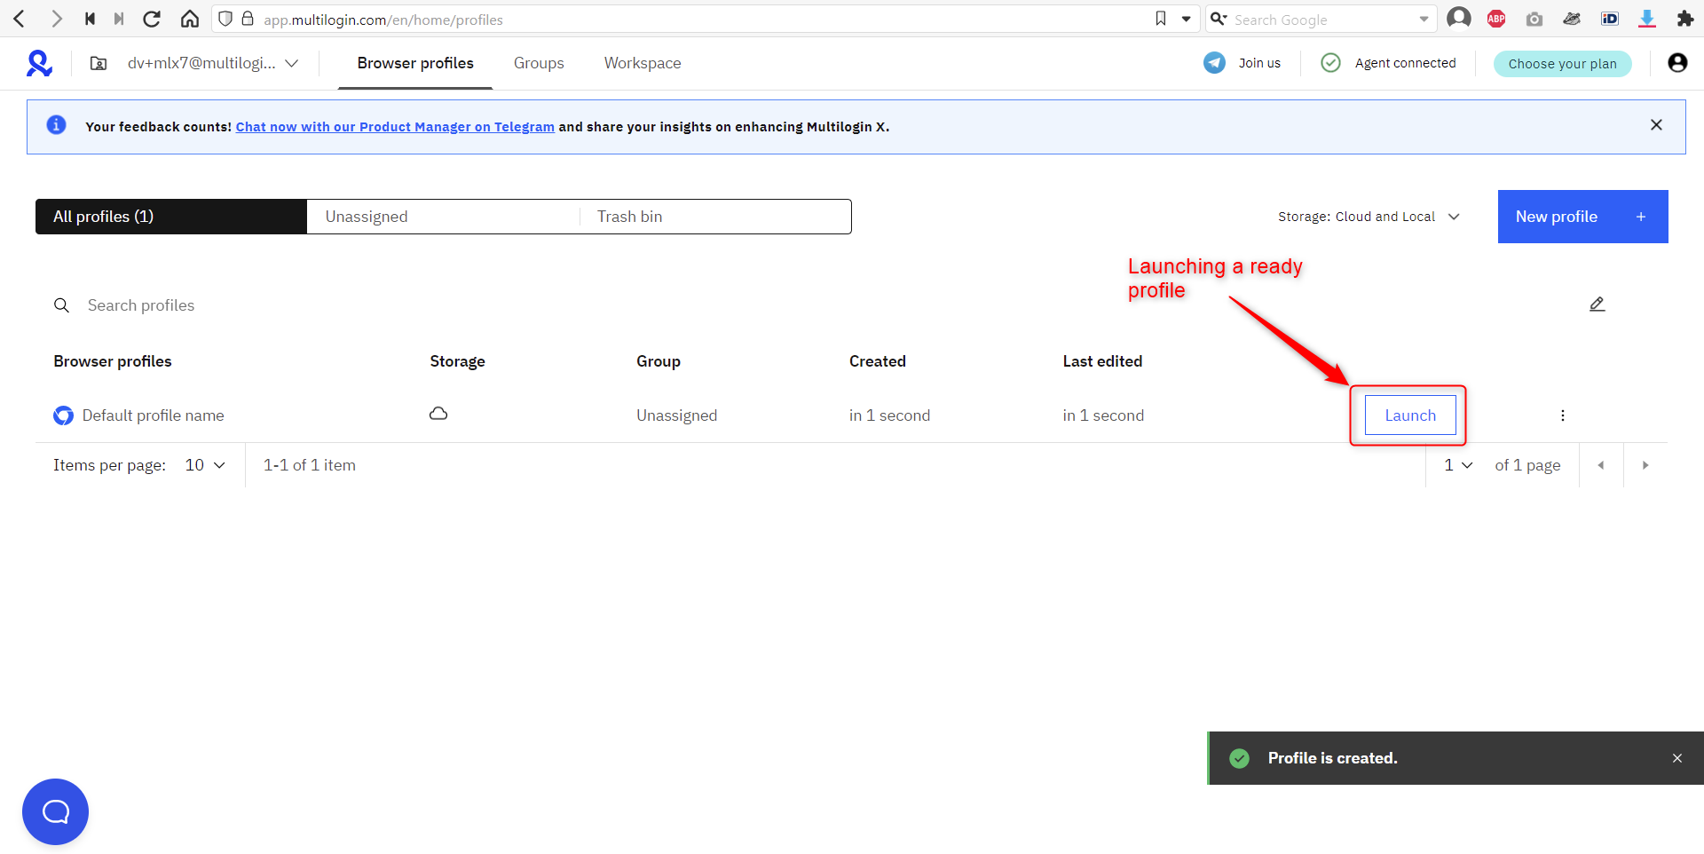This screenshot has width=1704, height=854.
Task: Select the All profiles (1) tab
Action: pyautogui.click(x=171, y=217)
